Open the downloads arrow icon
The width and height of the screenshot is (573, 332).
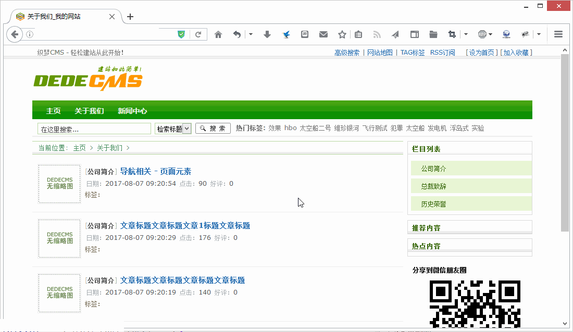point(267,34)
